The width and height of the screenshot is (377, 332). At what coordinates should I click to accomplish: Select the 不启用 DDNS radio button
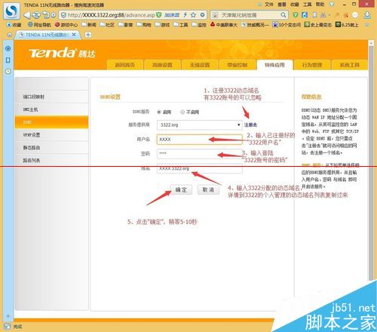(182, 112)
